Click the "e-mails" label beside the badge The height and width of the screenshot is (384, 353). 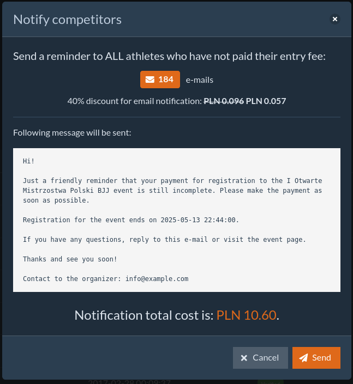(200, 80)
